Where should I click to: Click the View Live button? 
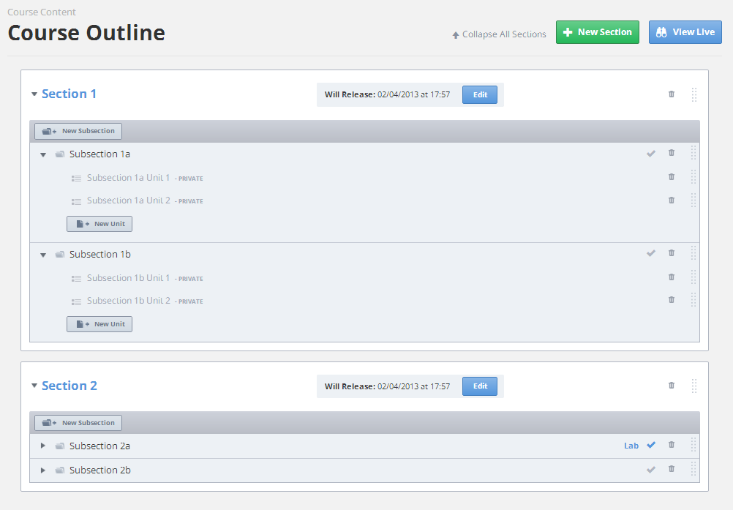coord(685,32)
